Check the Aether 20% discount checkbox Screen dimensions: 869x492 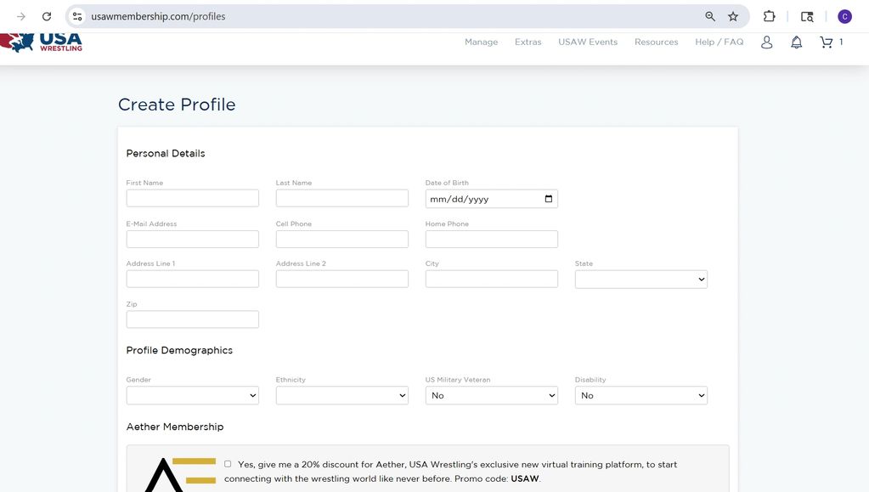click(x=228, y=464)
